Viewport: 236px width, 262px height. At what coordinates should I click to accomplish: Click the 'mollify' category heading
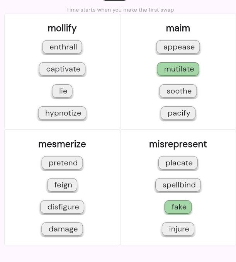(62, 28)
